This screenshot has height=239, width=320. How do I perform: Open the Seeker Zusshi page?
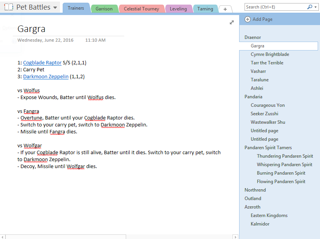(x=264, y=114)
